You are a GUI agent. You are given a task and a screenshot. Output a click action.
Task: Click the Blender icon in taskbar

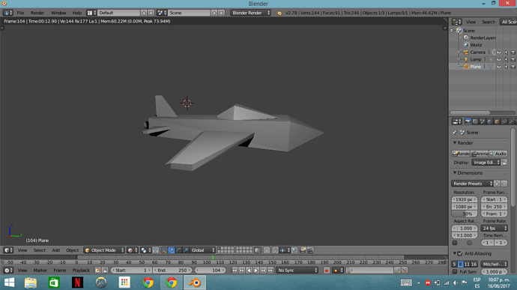tap(195, 283)
